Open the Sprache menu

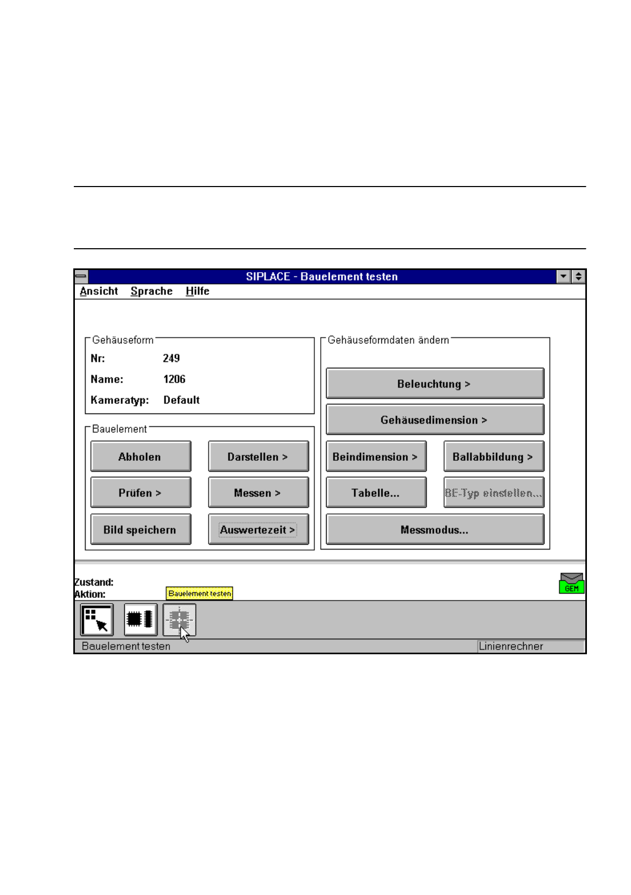coord(151,291)
